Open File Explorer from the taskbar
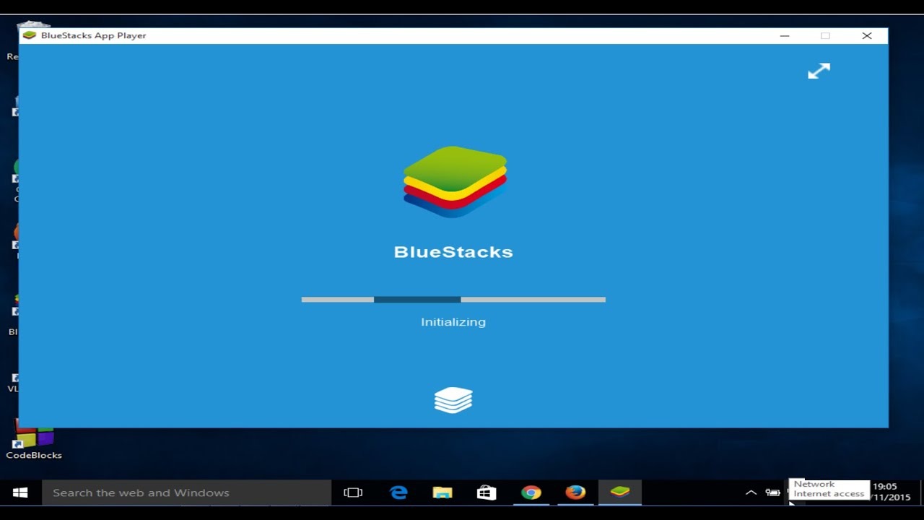Viewport: 924px width, 520px height. click(x=443, y=492)
